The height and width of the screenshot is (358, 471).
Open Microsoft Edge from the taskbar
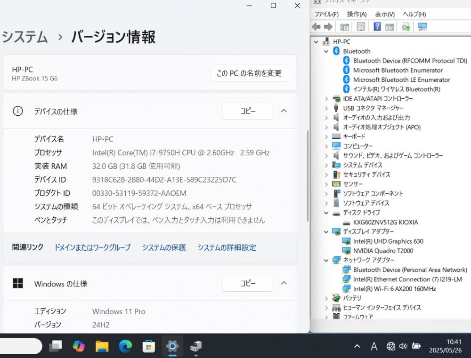125,347
